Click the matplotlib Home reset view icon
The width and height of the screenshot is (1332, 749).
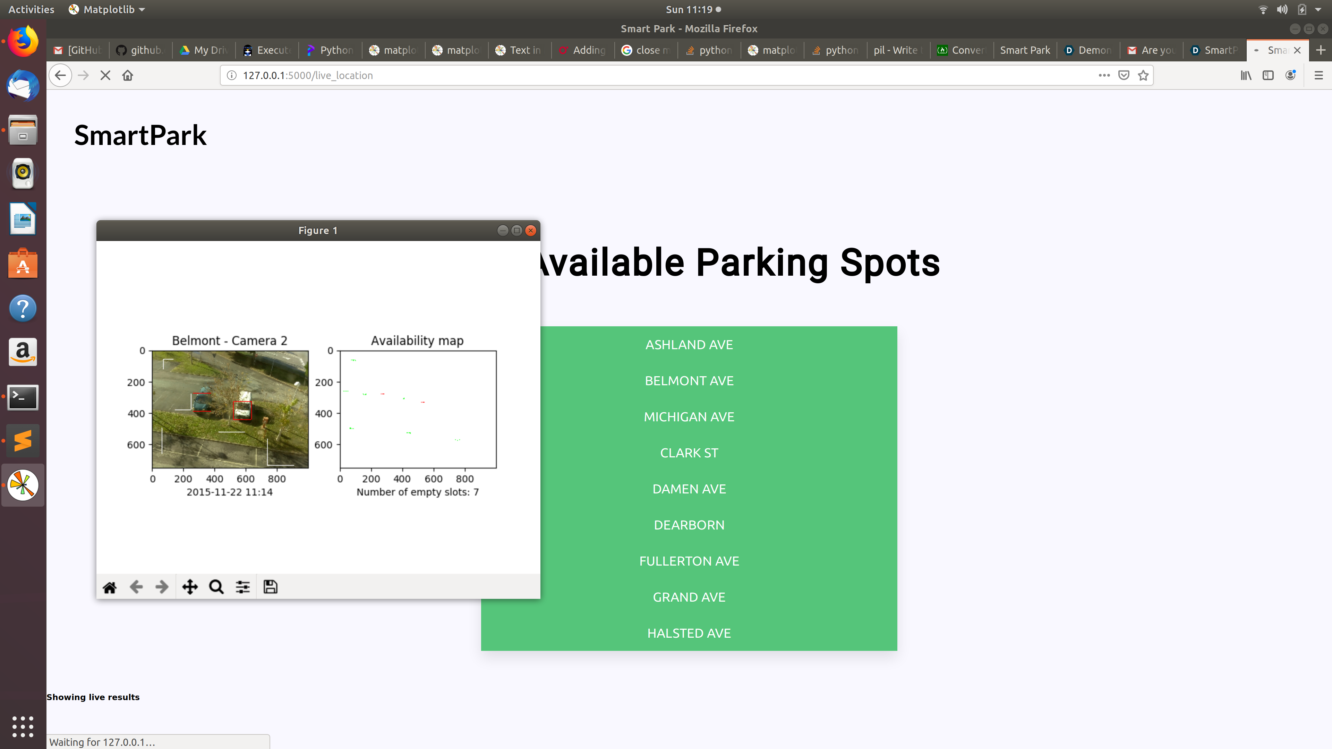tap(110, 587)
